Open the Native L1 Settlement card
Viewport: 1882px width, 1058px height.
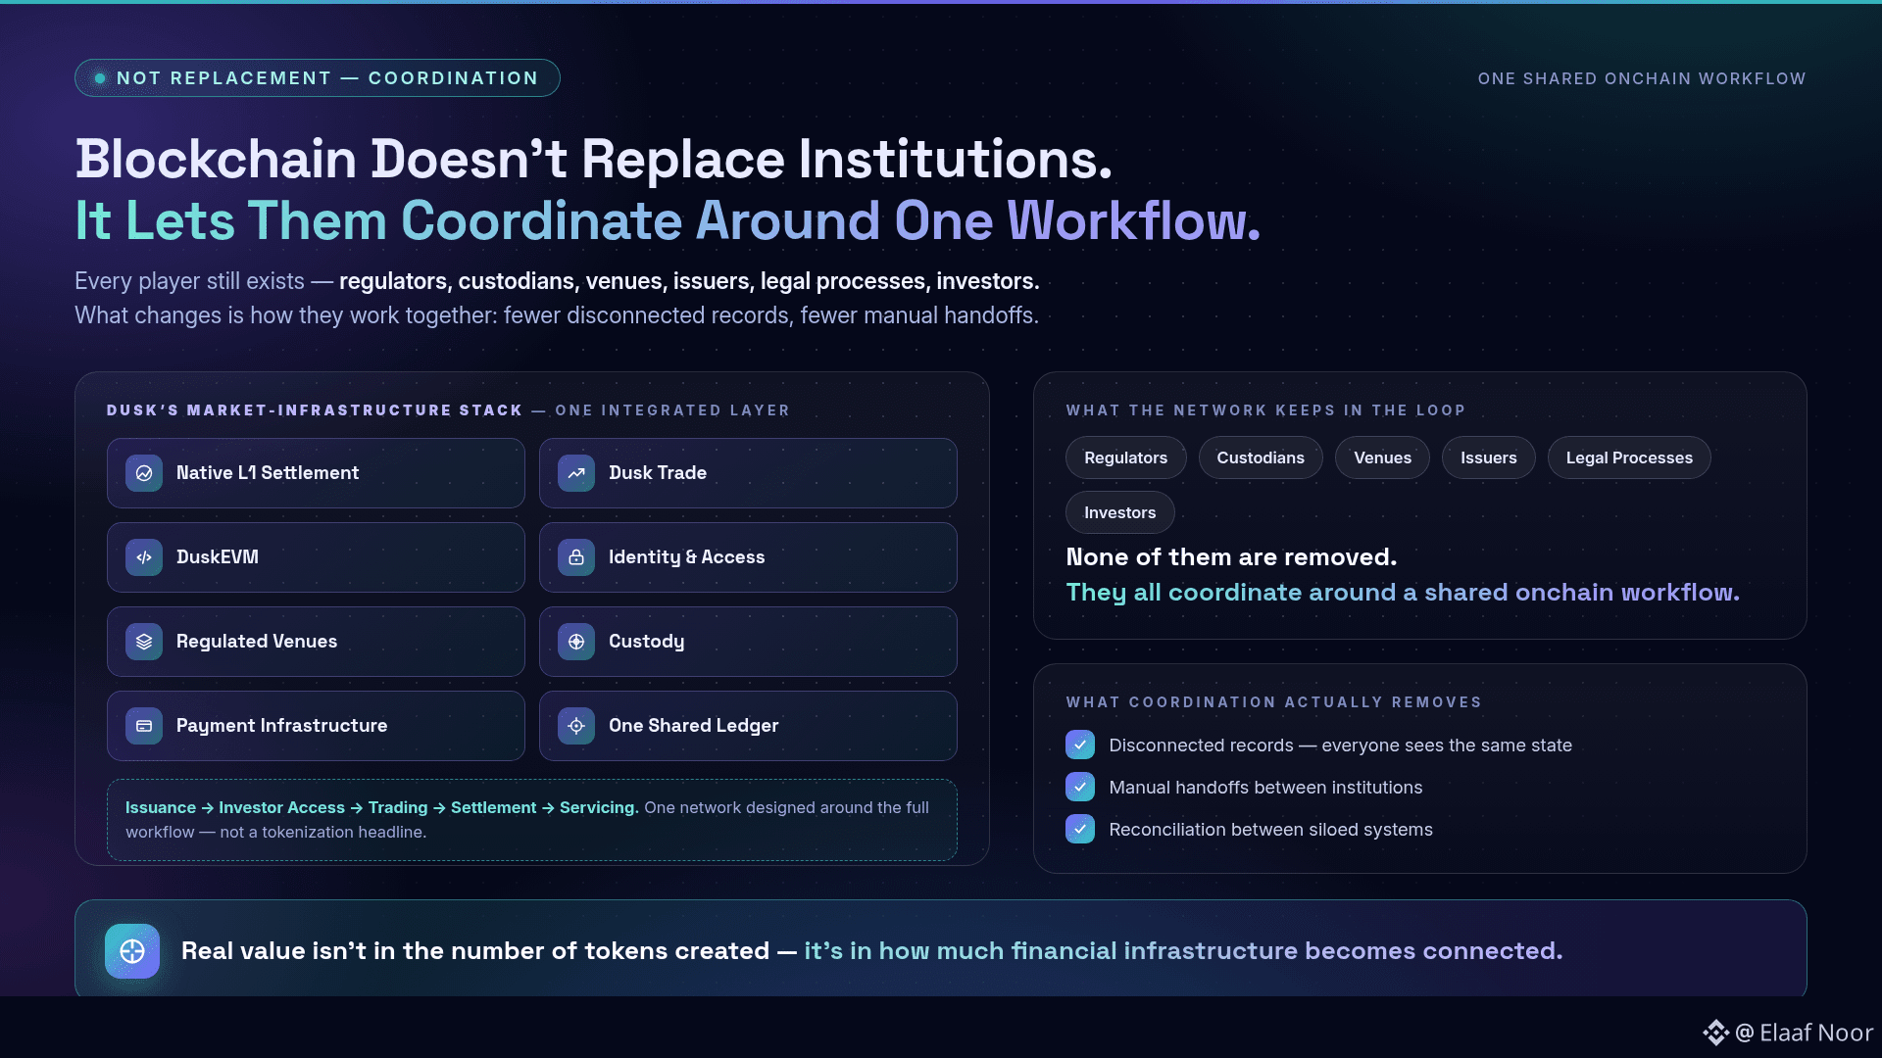click(316, 473)
